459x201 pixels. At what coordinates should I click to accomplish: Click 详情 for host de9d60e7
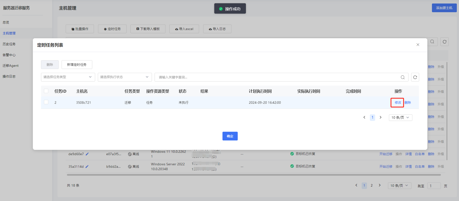408,154
